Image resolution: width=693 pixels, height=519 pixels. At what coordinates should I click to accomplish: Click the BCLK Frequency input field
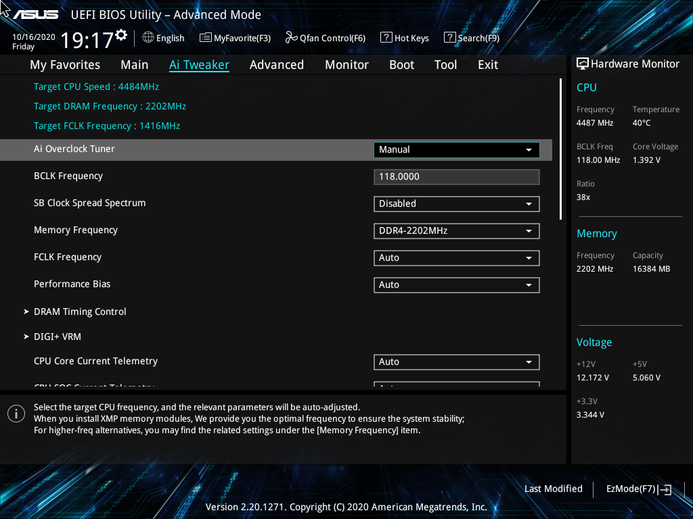coord(457,176)
